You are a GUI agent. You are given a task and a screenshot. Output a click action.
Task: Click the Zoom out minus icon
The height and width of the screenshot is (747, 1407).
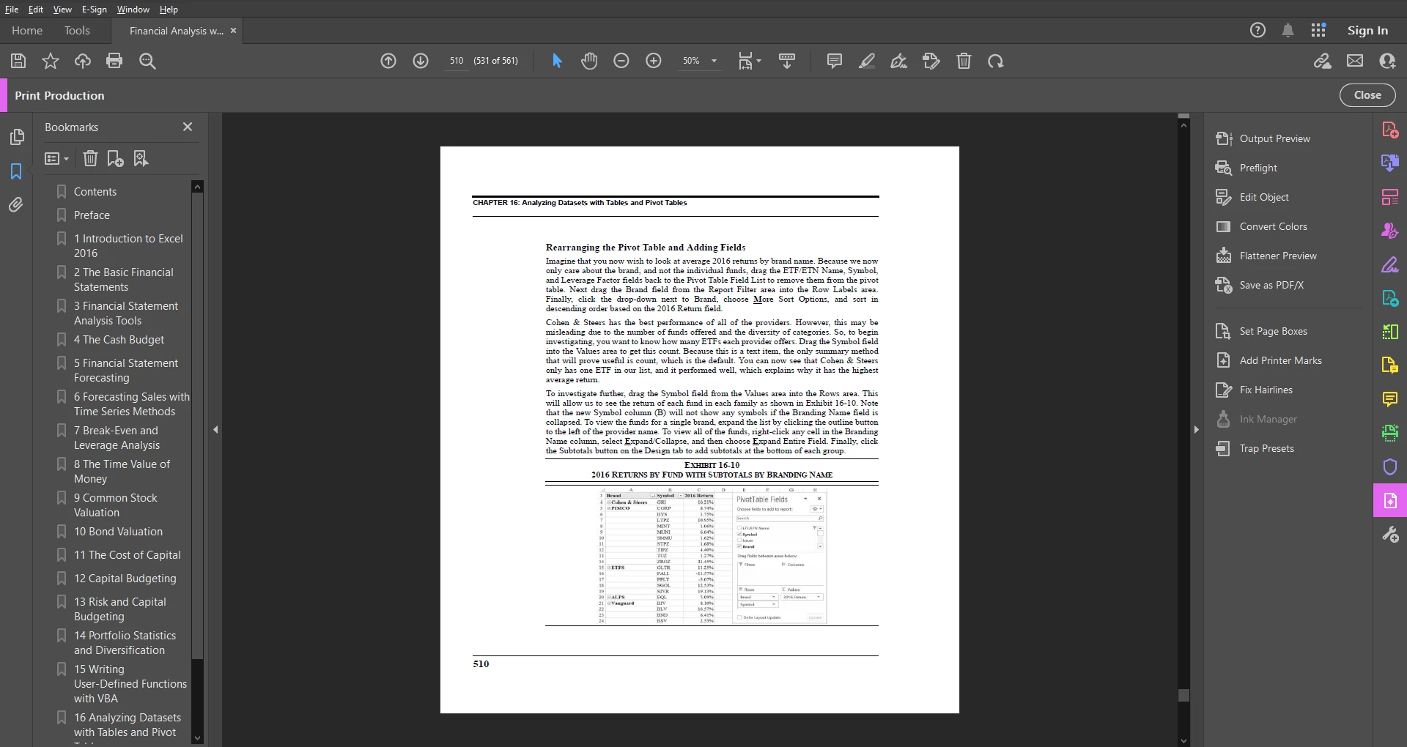(x=621, y=61)
